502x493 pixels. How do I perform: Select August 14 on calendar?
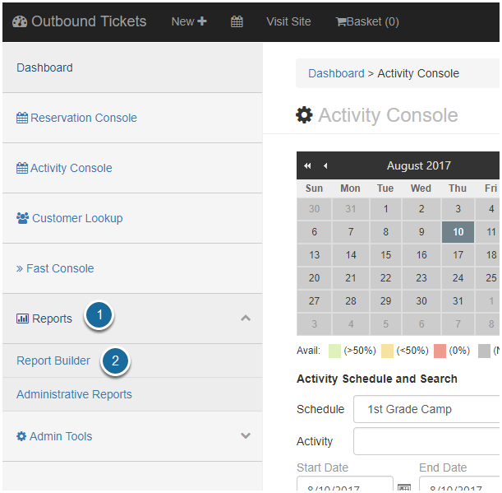tap(351, 255)
